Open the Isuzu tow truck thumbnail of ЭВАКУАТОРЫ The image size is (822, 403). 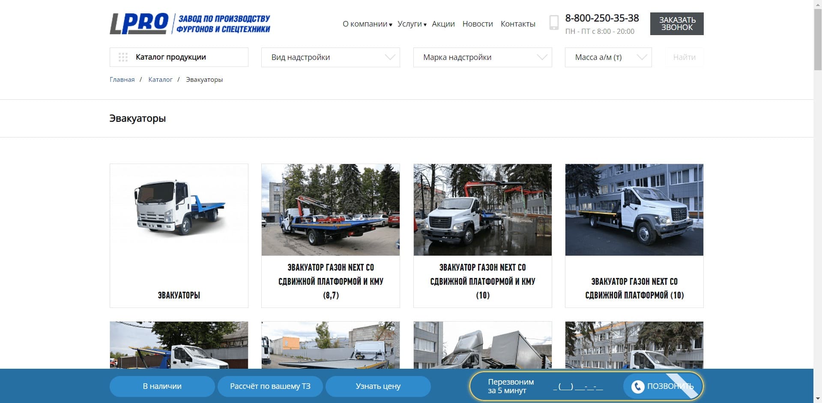tap(179, 210)
